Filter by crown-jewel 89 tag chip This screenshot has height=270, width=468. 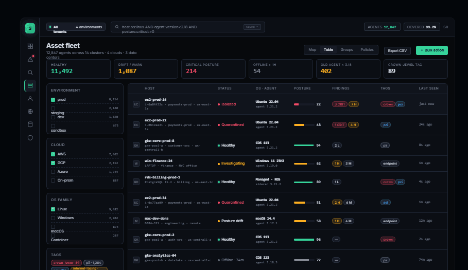point(66,263)
